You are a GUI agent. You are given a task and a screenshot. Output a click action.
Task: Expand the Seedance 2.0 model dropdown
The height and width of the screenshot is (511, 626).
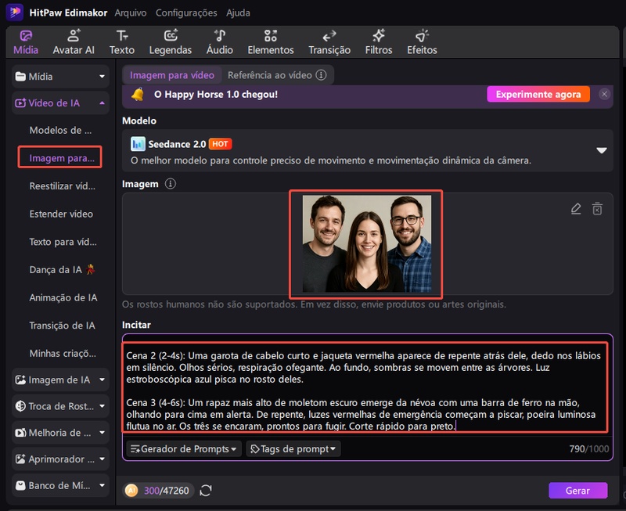click(602, 150)
